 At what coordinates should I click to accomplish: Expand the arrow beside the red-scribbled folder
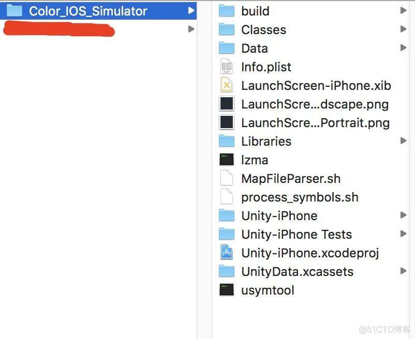click(x=191, y=29)
